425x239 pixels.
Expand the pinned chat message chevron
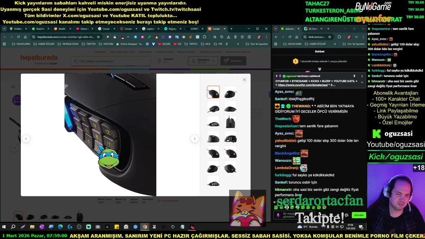[x=362, y=82]
